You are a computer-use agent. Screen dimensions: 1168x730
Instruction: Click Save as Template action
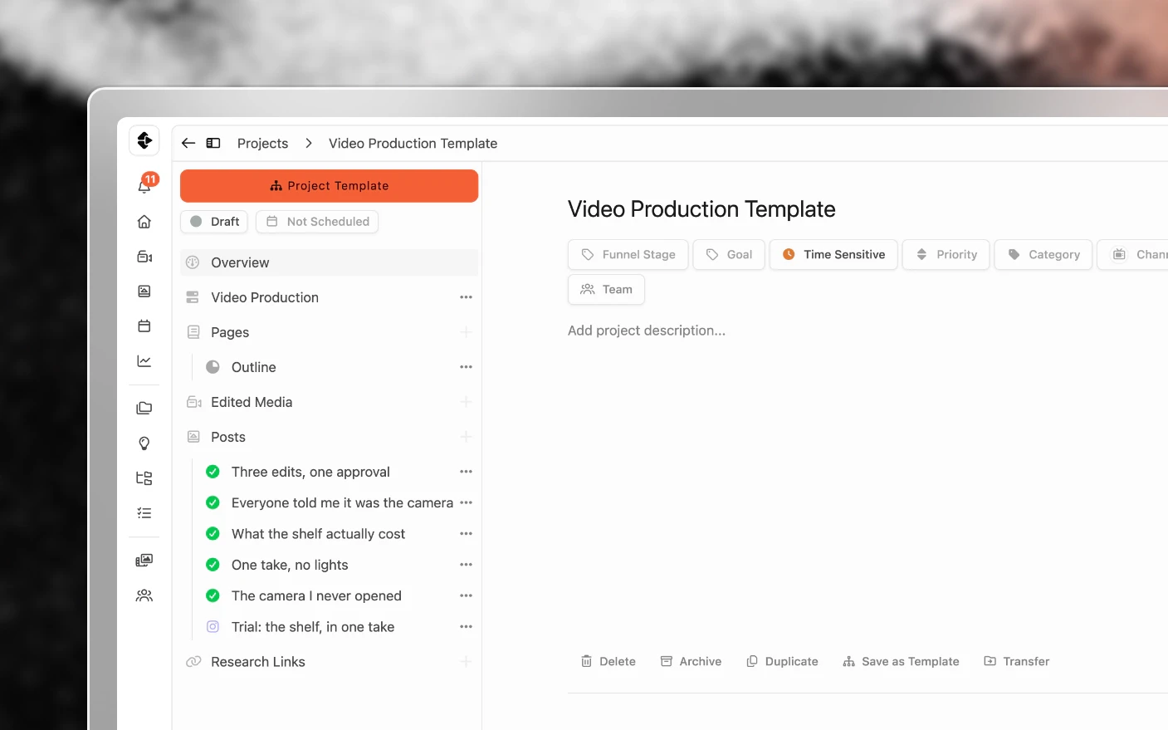point(901,661)
